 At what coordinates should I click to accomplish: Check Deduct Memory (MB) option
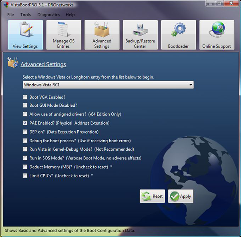(25, 167)
